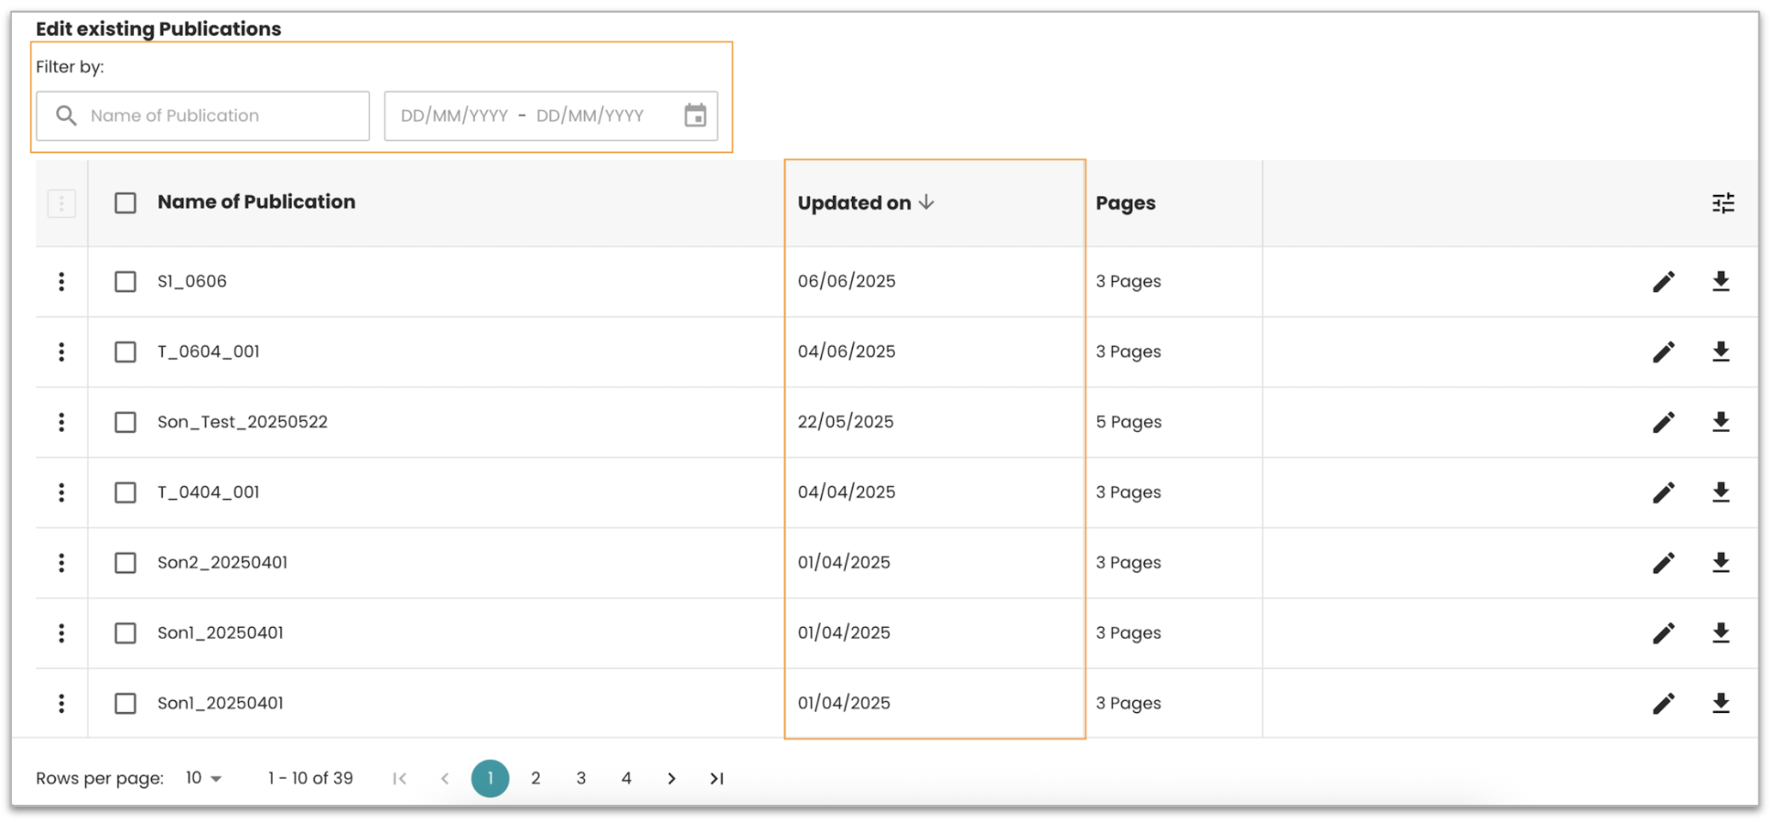
Task: Expand the Rows per page dropdown
Action: tap(203, 778)
